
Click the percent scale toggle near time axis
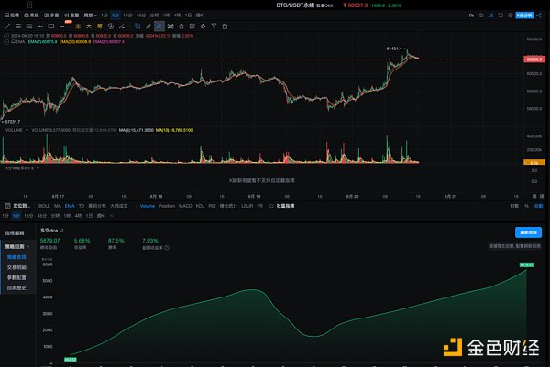(526, 206)
